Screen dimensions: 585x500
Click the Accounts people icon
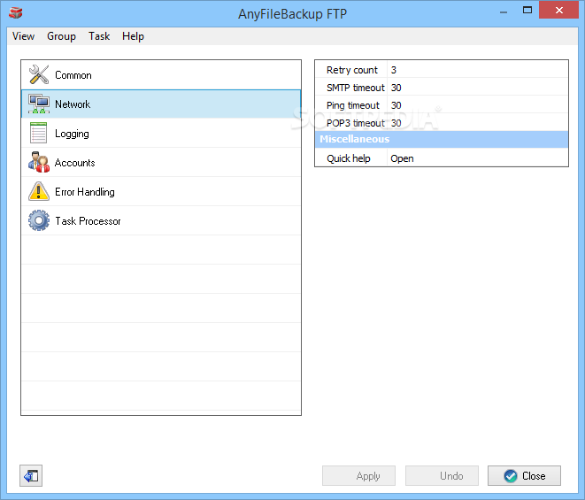tap(39, 162)
